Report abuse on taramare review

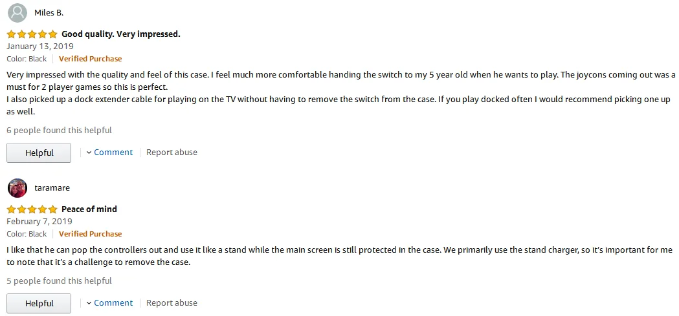[172, 303]
